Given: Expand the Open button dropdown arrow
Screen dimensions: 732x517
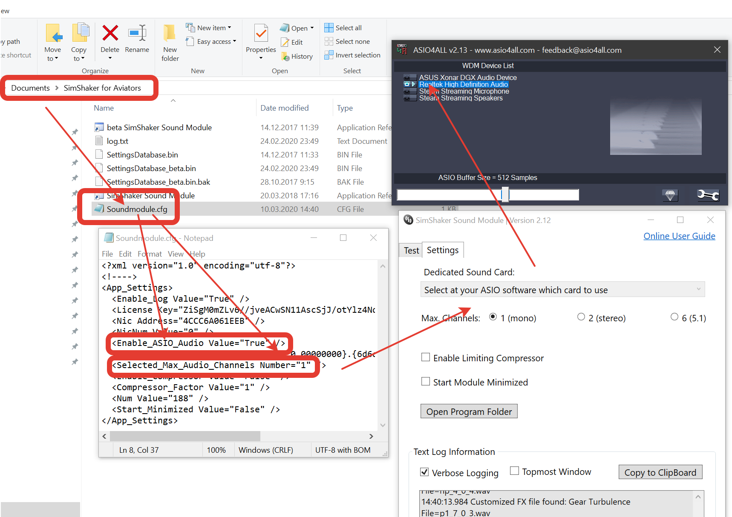Looking at the screenshot, I should [312, 28].
